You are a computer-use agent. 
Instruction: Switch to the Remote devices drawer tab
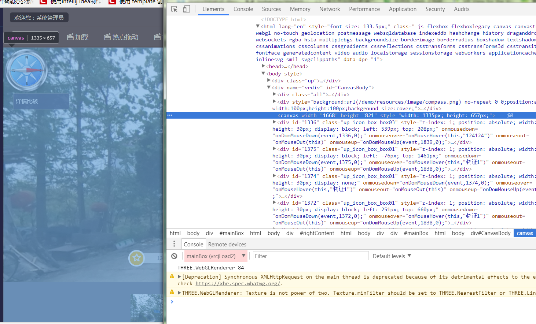227,245
